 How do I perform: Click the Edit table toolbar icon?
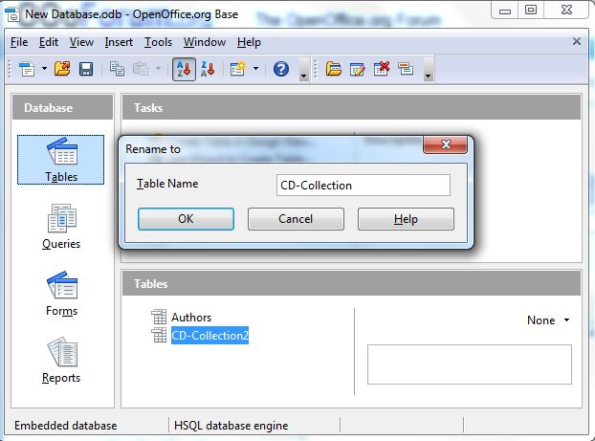point(358,69)
